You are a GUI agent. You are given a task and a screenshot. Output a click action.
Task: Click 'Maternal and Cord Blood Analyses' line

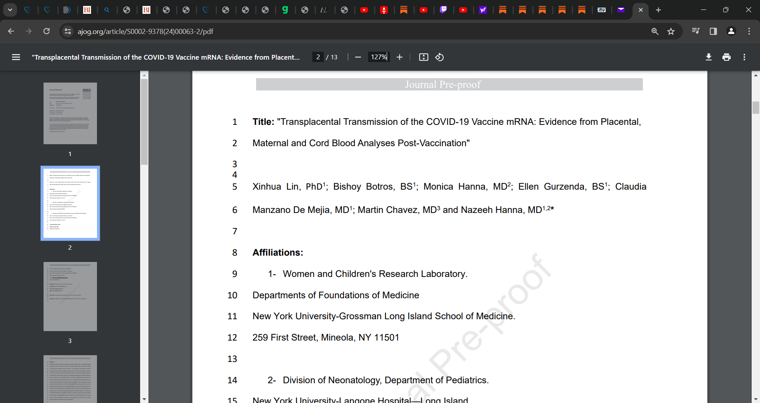pos(361,143)
